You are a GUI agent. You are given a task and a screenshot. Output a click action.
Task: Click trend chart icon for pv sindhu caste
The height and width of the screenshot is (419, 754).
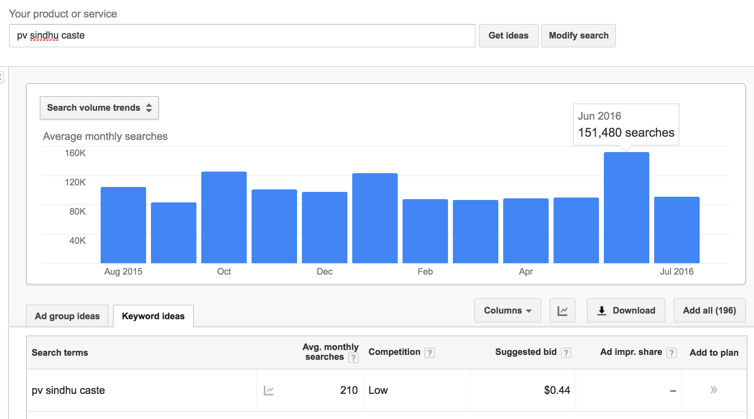tap(269, 391)
